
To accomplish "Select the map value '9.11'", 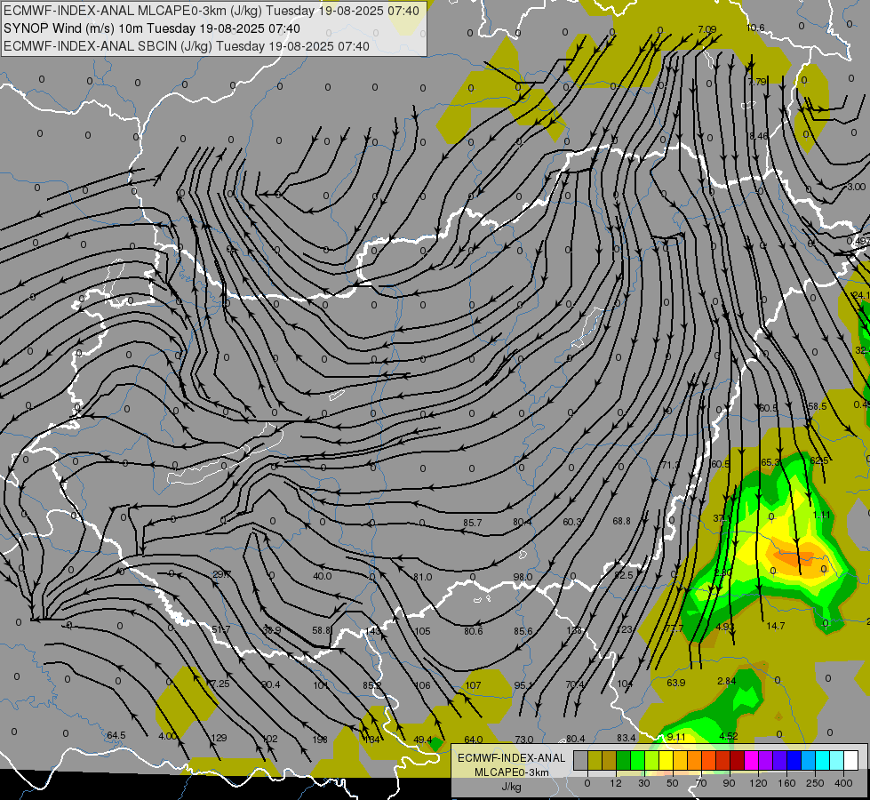I will [675, 737].
